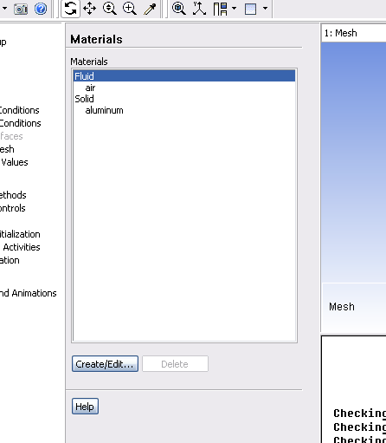Open Dynamic Mesh in navigation pane
Image resolution: width=386 pixels, height=443 pixels.
coord(7,149)
